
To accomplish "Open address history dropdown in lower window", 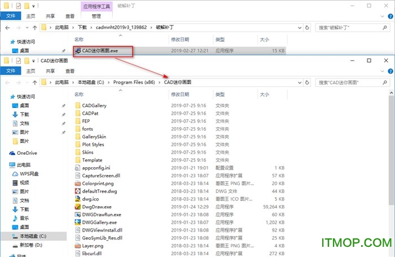I will coord(300,82).
